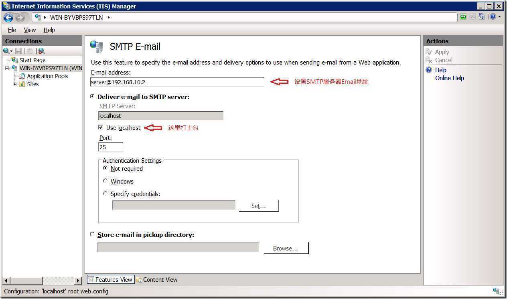Click Cancel in the Actions pane
507x299 pixels.
click(x=444, y=60)
